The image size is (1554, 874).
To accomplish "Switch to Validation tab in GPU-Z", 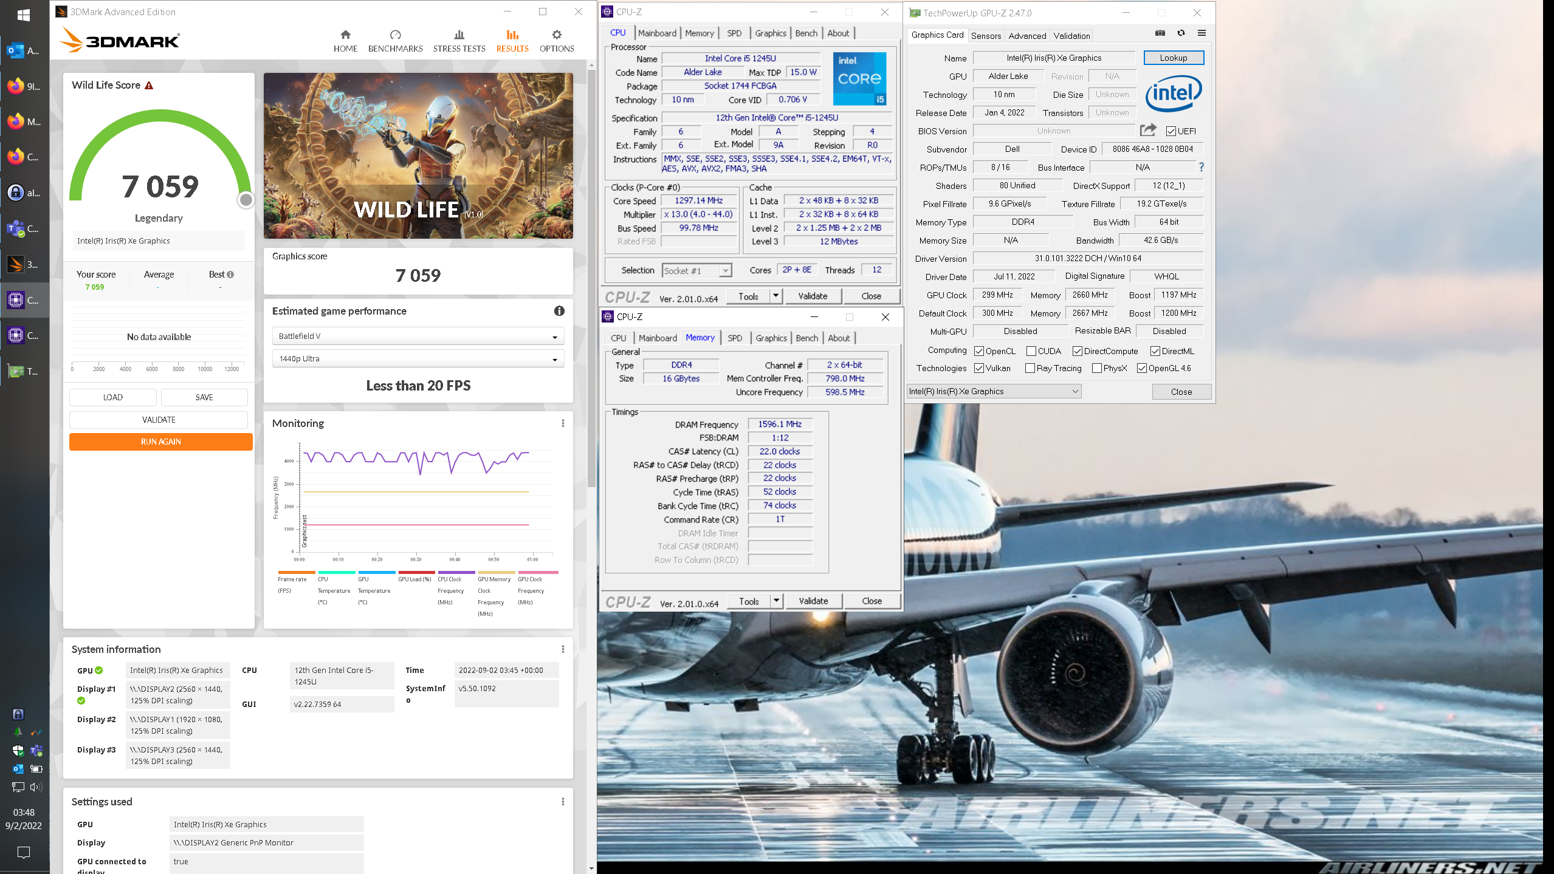I will pos(1071,36).
